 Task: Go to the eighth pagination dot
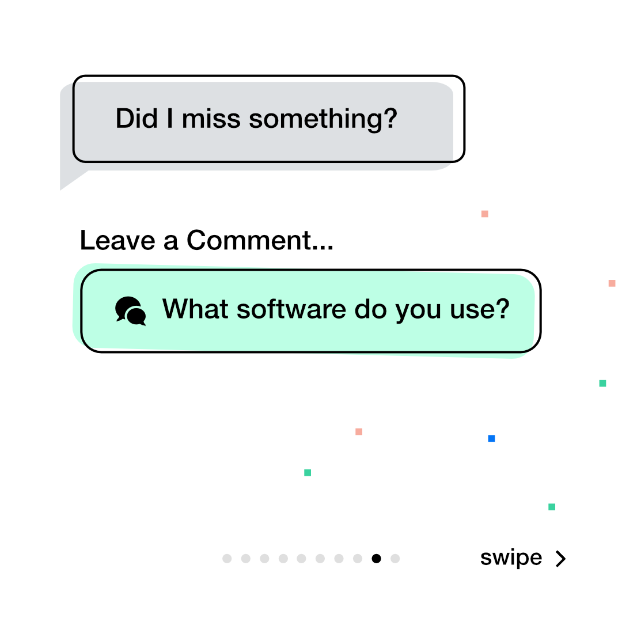[x=358, y=559]
